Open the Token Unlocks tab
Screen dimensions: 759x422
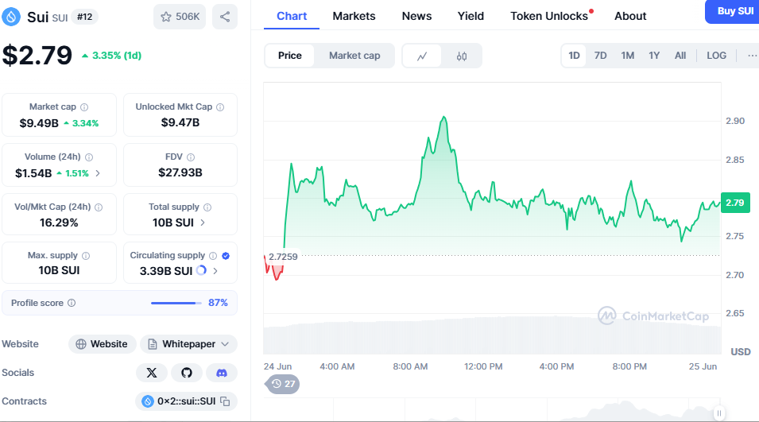click(549, 16)
